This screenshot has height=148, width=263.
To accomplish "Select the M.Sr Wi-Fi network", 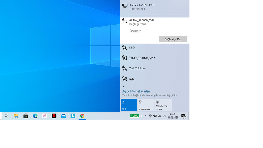I will click(x=155, y=48).
